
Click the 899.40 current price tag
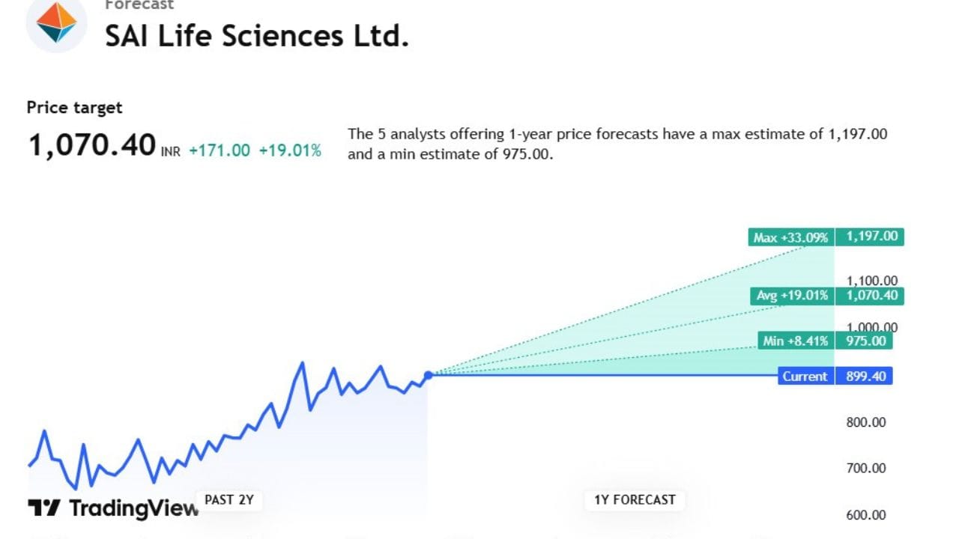(x=865, y=377)
